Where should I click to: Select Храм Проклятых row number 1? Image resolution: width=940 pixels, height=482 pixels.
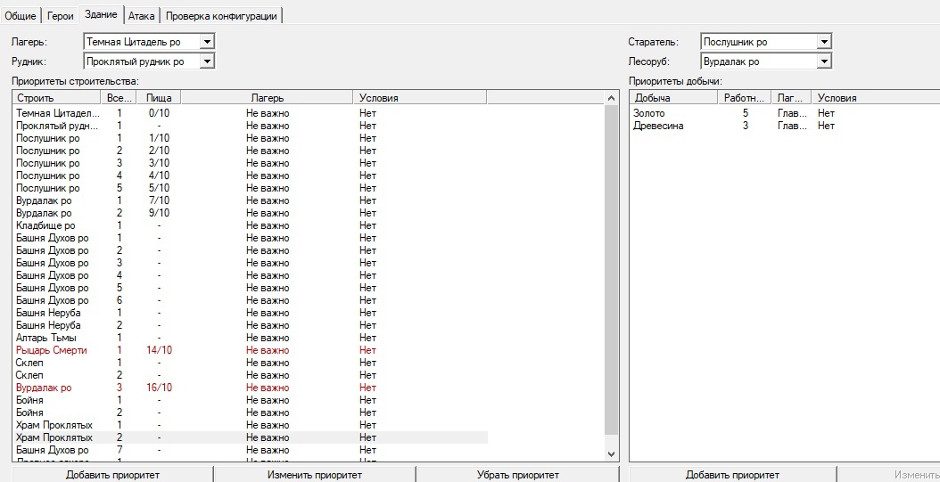[x=250, y=425]
